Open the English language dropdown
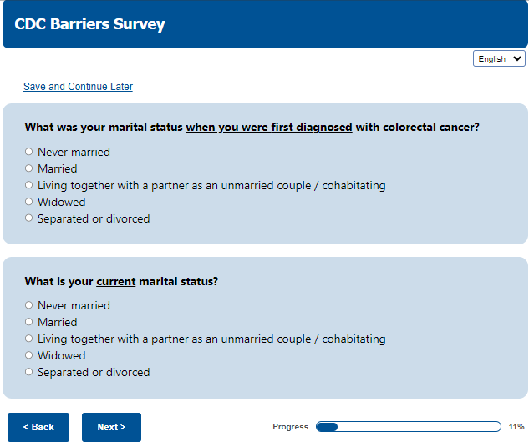The height and width of the screenshot is (442, 529). [x=499, y=59]
